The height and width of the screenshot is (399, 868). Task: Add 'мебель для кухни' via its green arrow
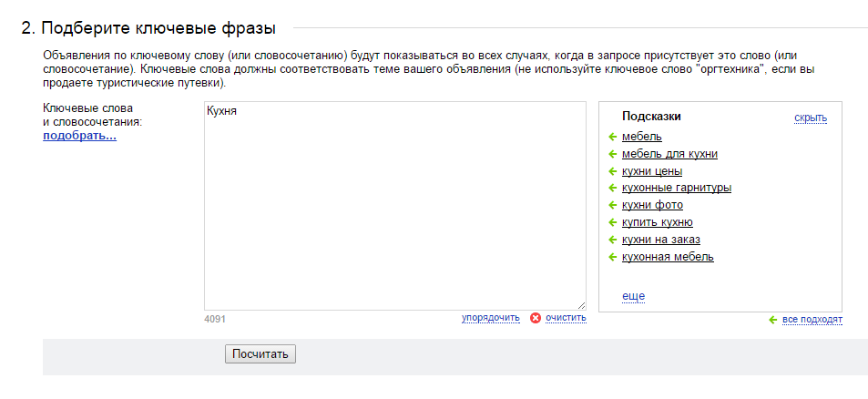pos(613,154)
